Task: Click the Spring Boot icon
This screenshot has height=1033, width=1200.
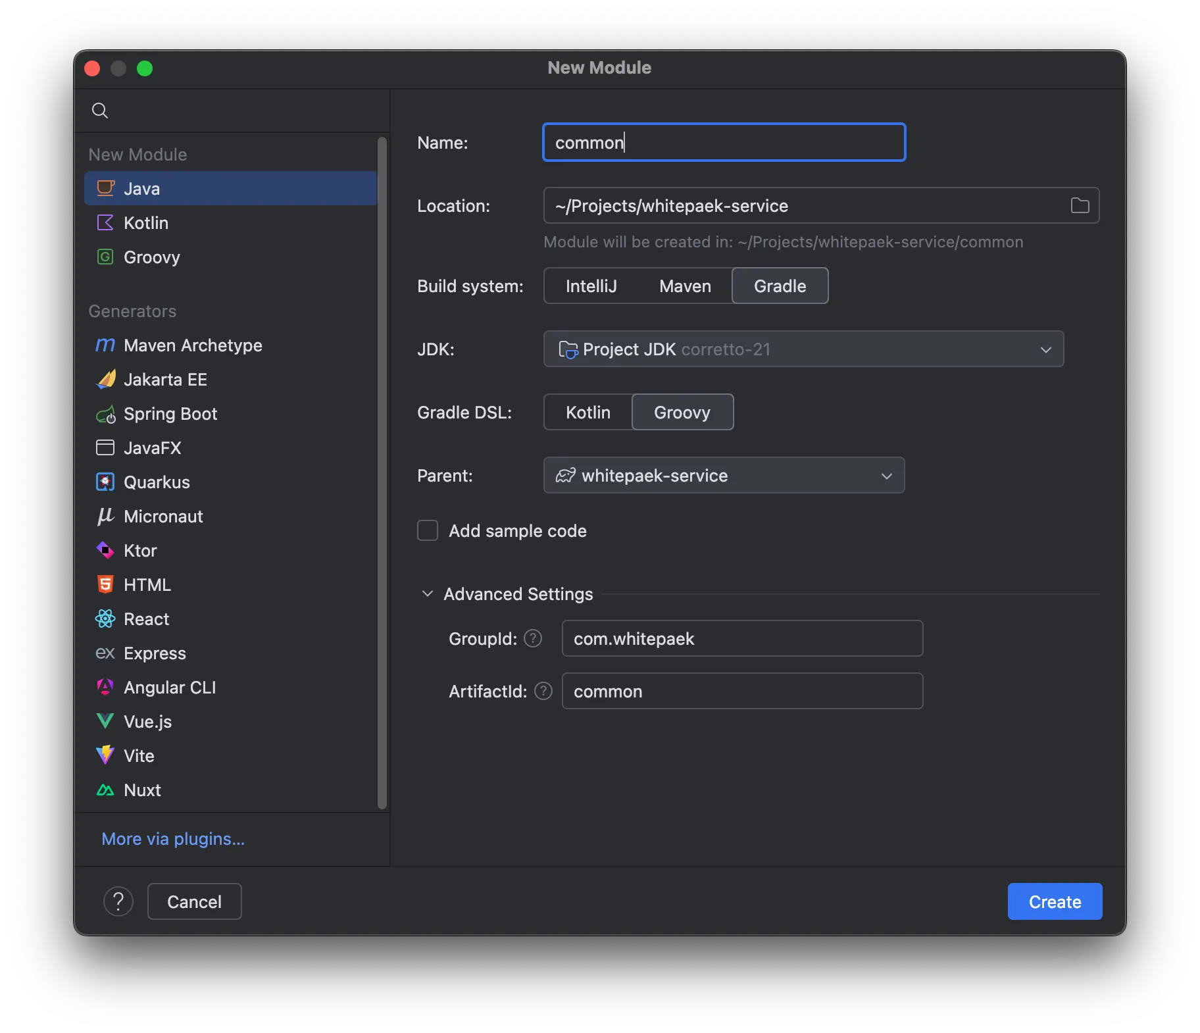Action: coord(105,414)
